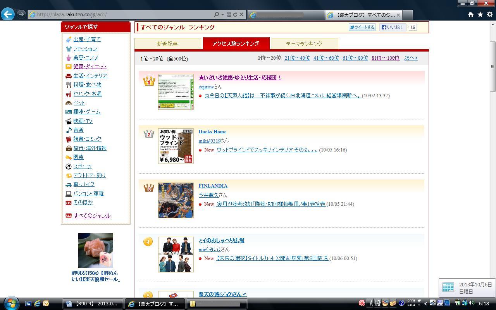Open browser Tools gear icon
The image size is (496, 310).
coord(489,14)
